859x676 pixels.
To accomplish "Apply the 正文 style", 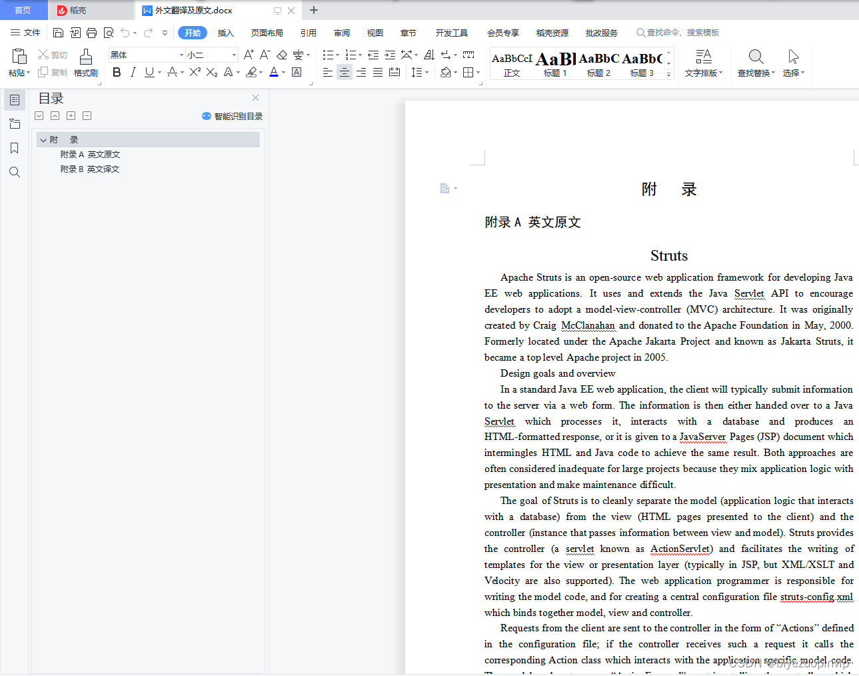I will [x=512, y=64].
